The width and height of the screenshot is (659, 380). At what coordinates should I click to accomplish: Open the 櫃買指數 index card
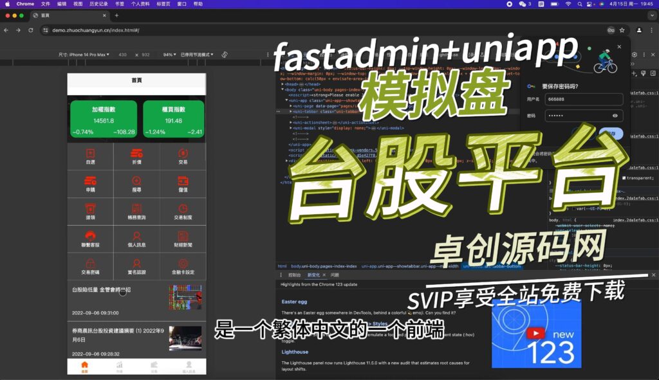point(174,119)
